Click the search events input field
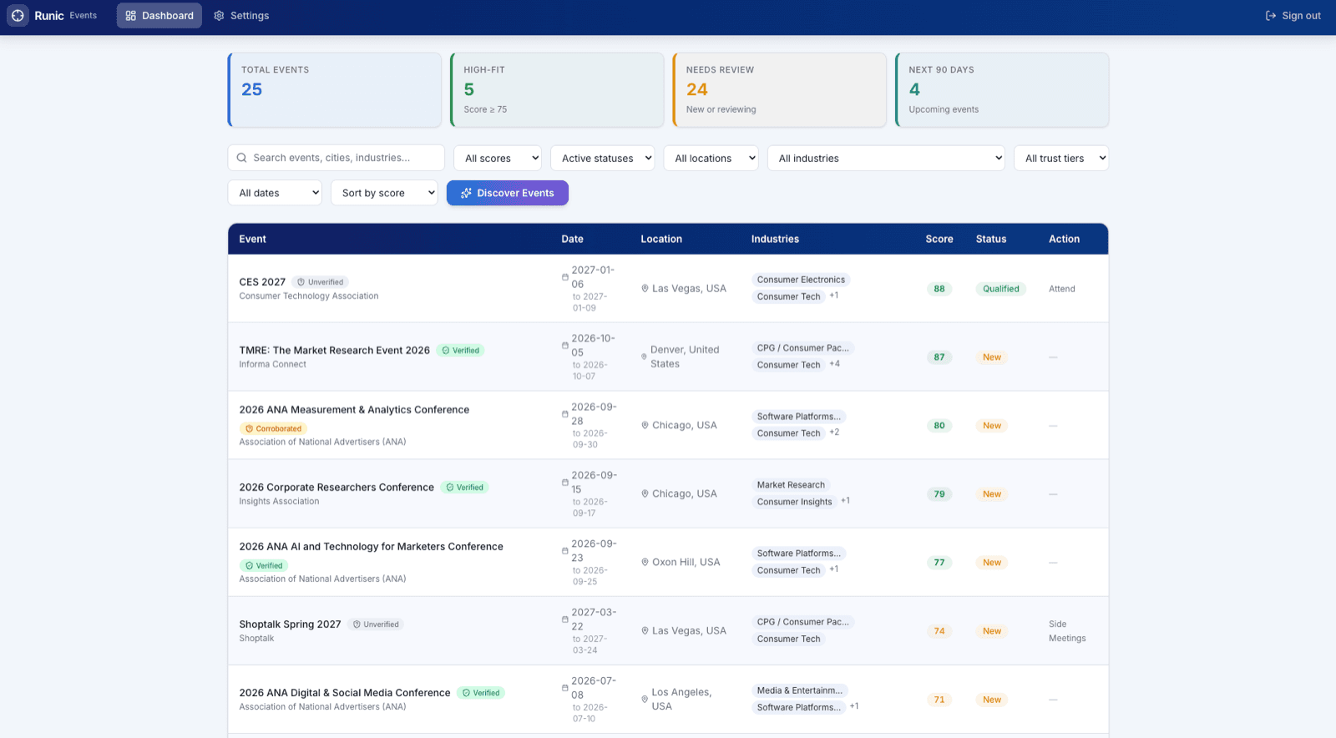This screenshot has width=1336, height=738. pyautogui.click(x=337, y=158)
